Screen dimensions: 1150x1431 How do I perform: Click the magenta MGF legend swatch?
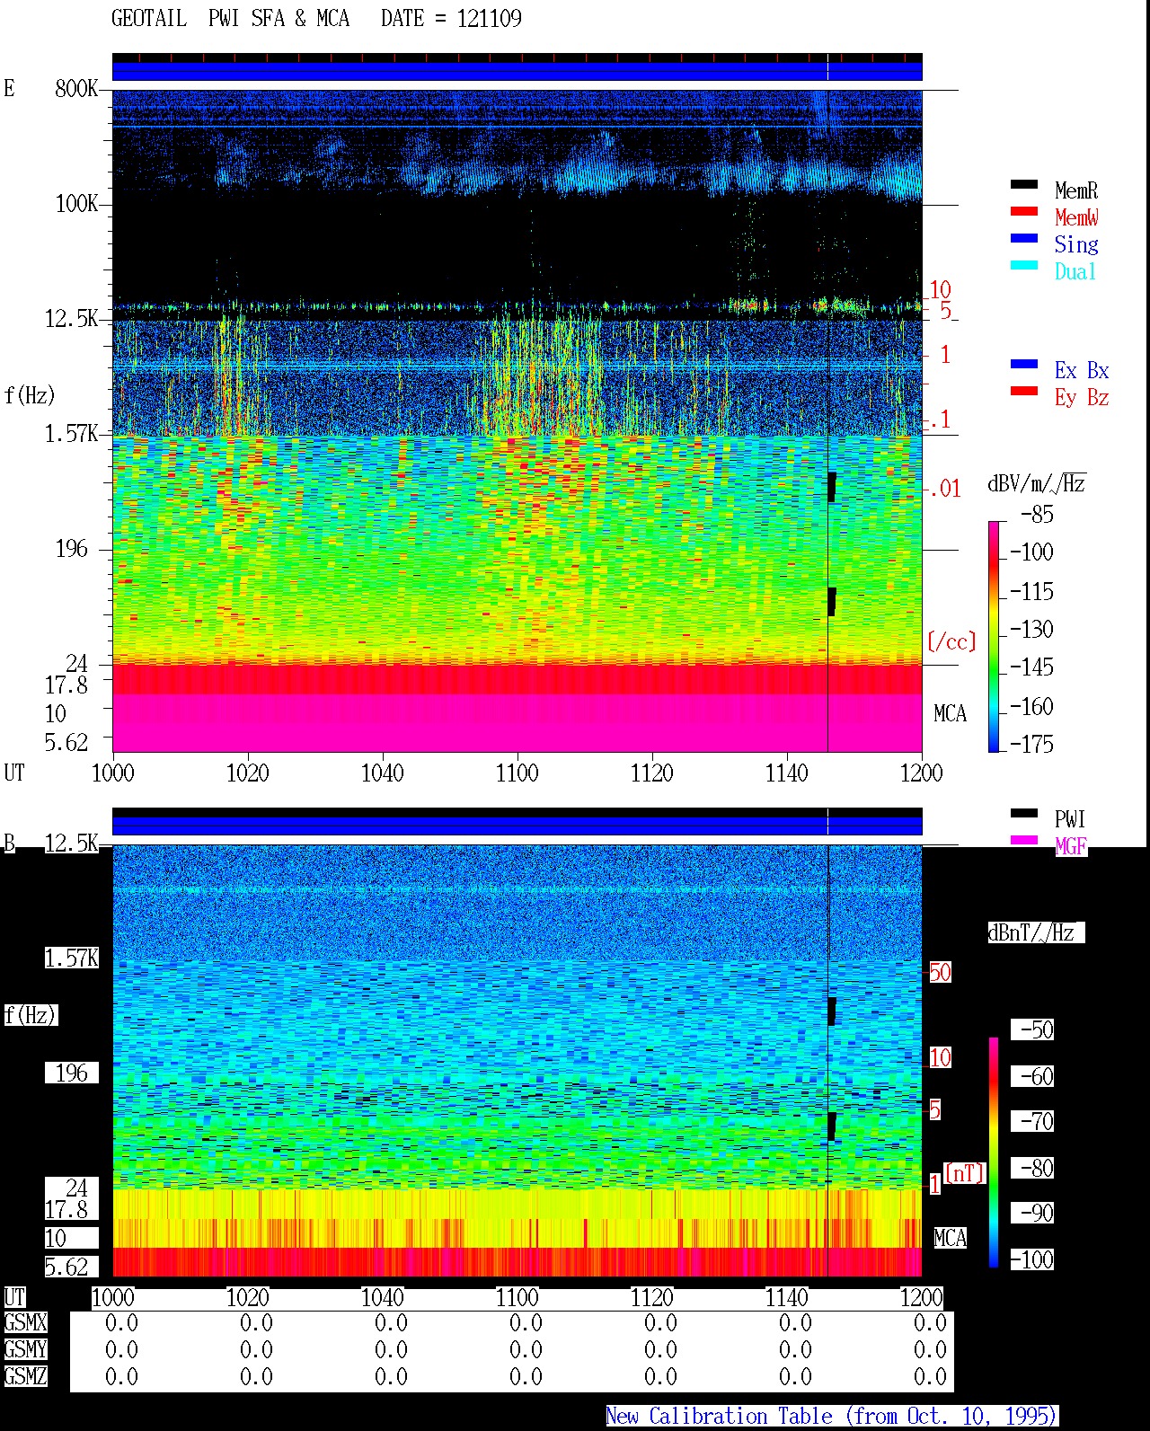pyautogui.click(x=1023, y=840)
